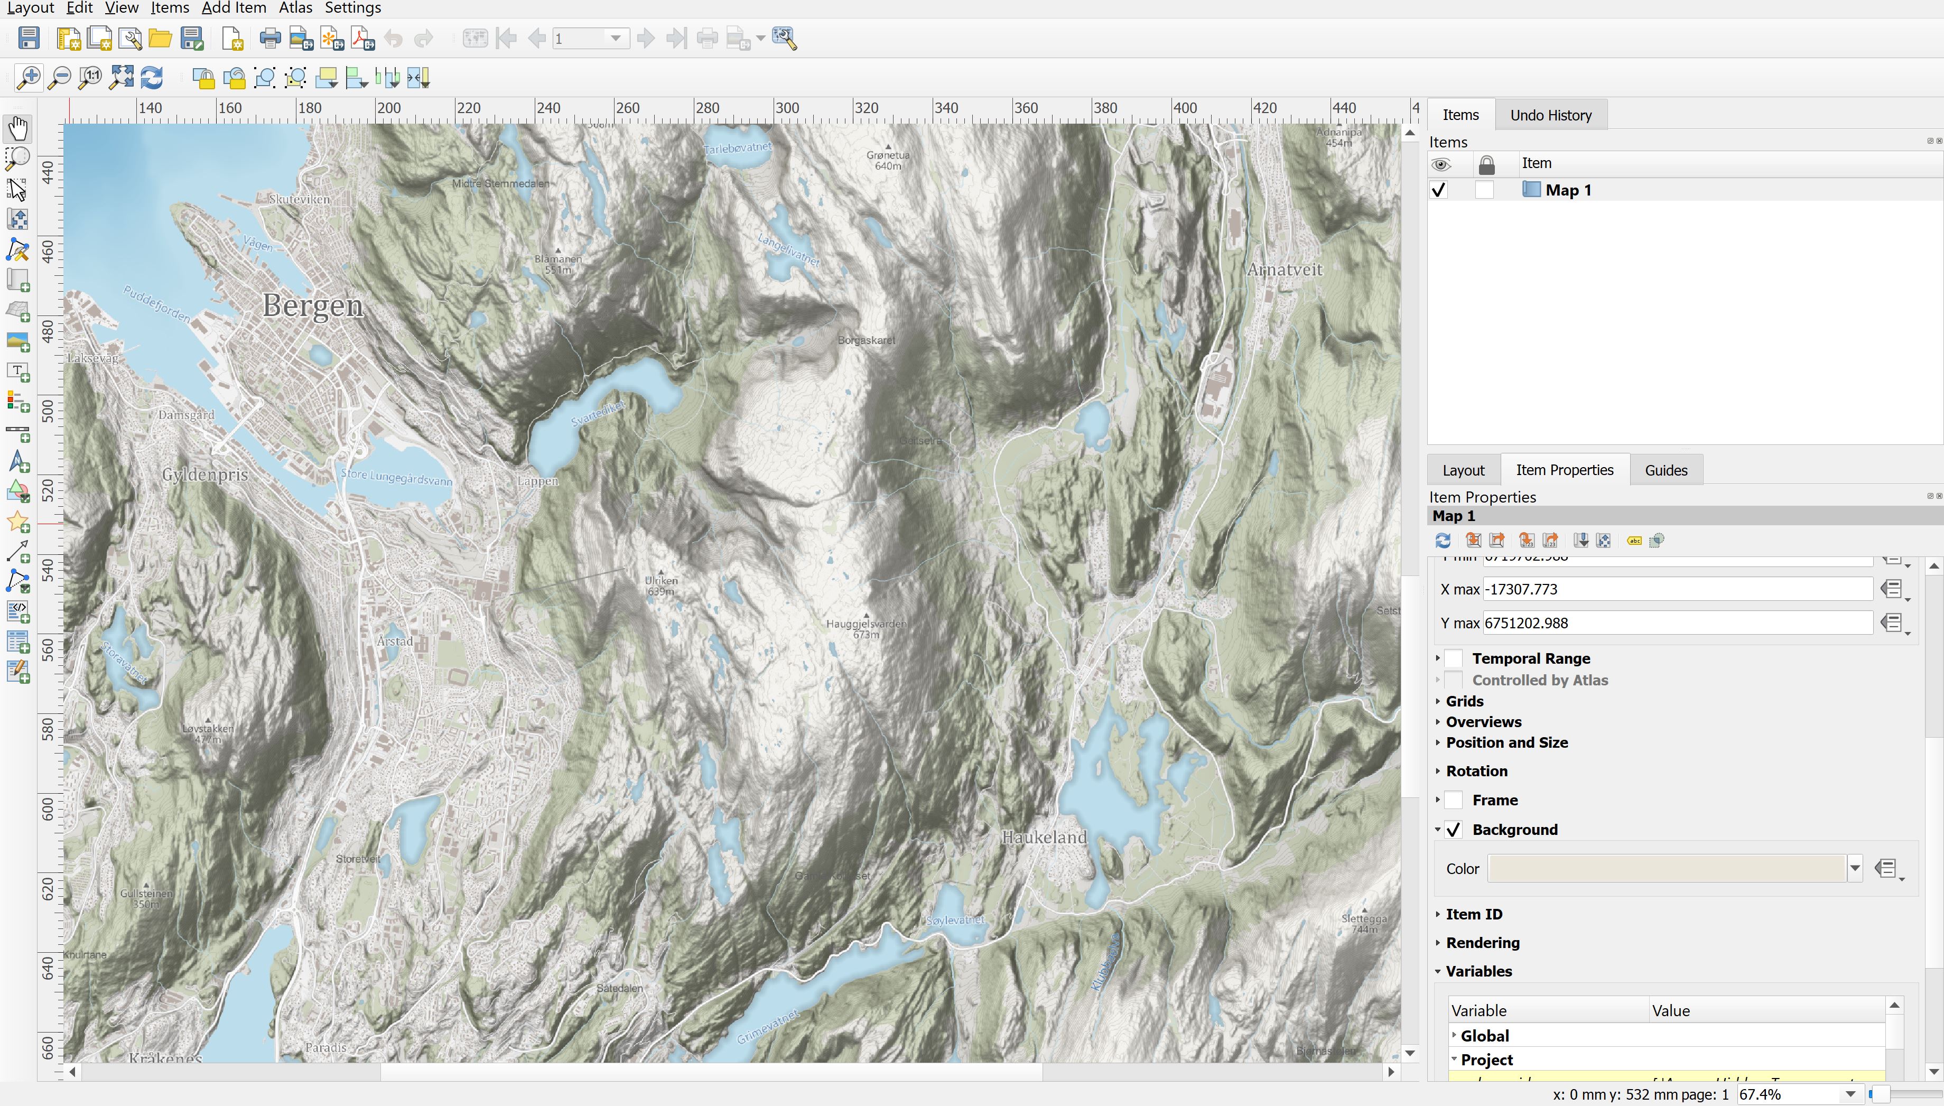Toggle visibility of Map 1 item

pos(1439,189)
